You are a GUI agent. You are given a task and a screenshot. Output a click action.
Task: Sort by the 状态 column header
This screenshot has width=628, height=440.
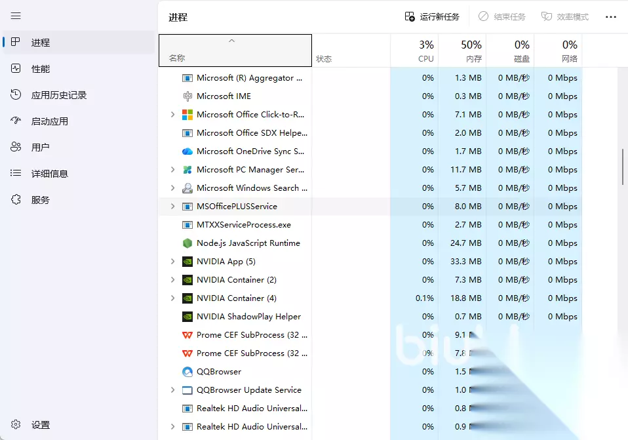point(351,50)
